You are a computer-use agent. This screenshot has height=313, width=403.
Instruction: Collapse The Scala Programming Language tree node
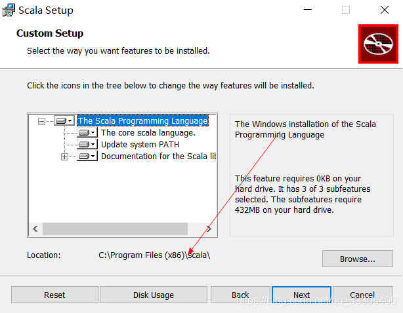[42, 121]
